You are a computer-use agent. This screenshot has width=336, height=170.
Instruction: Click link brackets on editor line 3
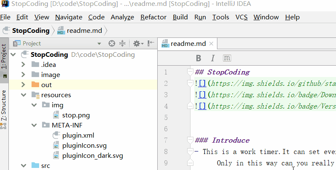pyautogui.click(x=202, y=95)
